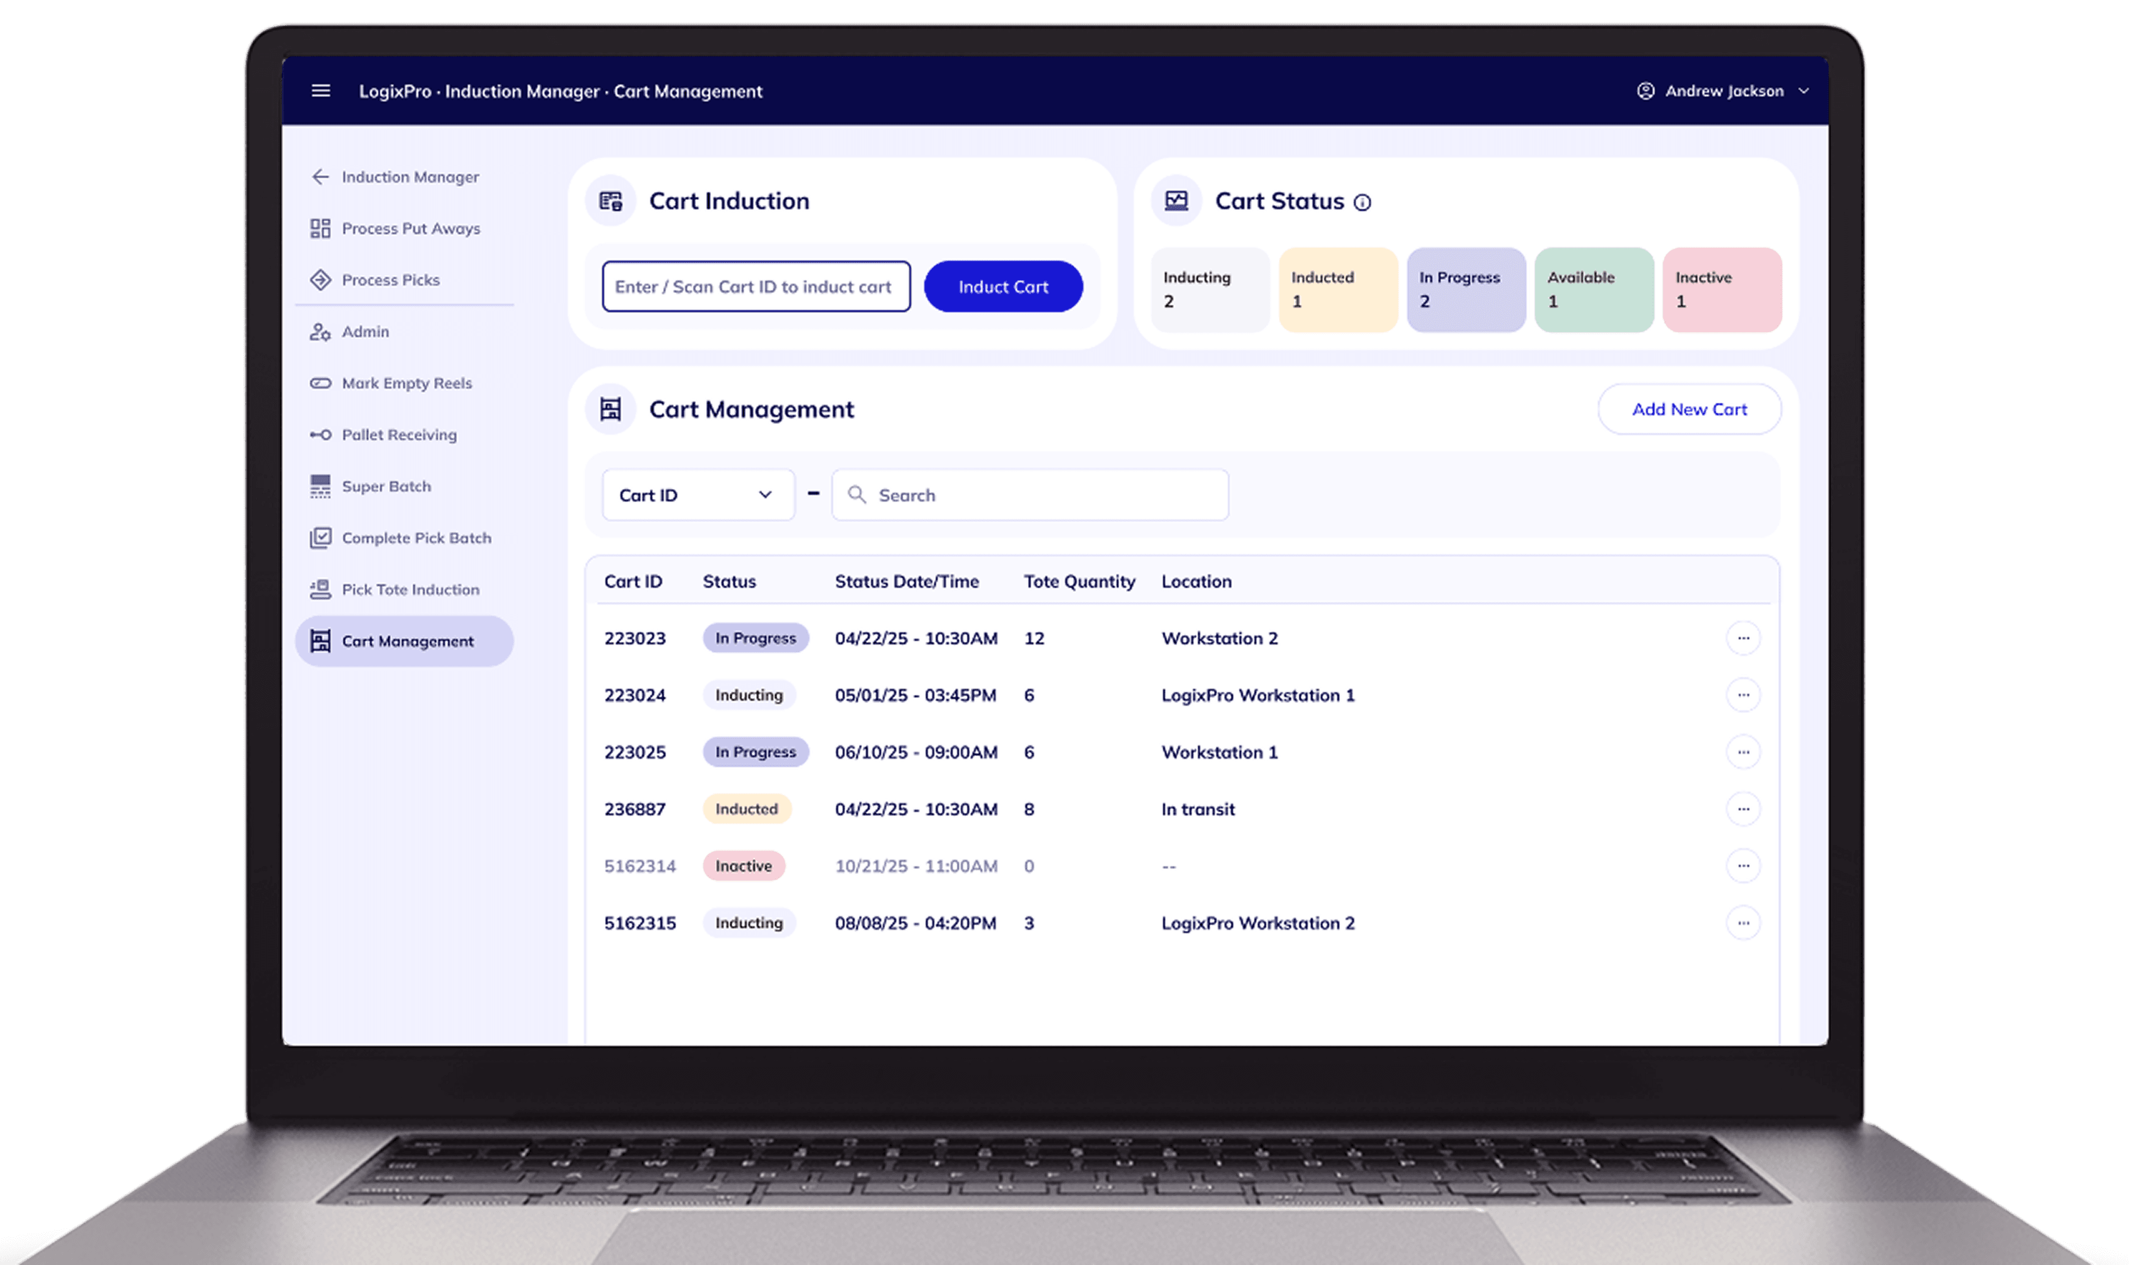Click cart ID 5162315
This screenshot has height=1265, width=2129.
pyautogui.click(x=640, y=923)
